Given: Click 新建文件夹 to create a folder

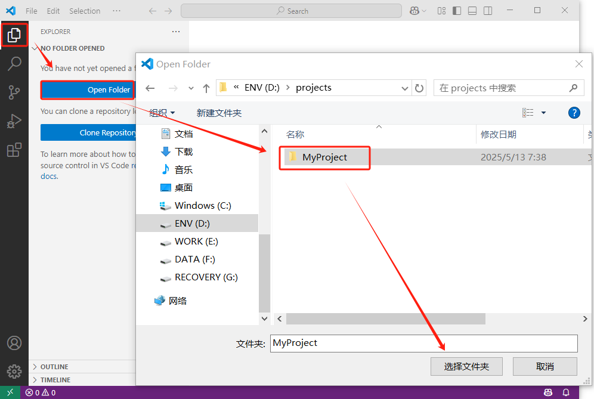Looking at the screenshot, I should pyautogui.click(x=219, y=113).
